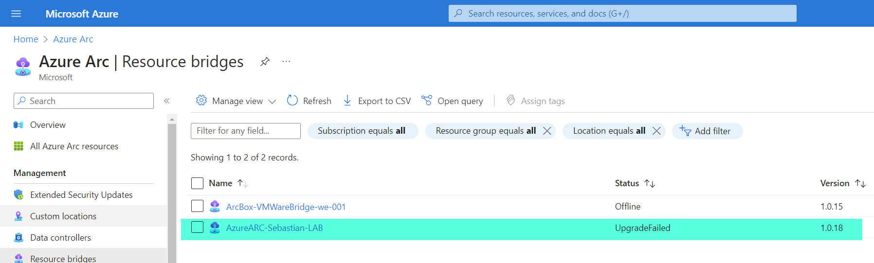874x263 pixels.
Task: Open the AzureARC-Sebastian-LAB resource link
Action: coord(274,228)
